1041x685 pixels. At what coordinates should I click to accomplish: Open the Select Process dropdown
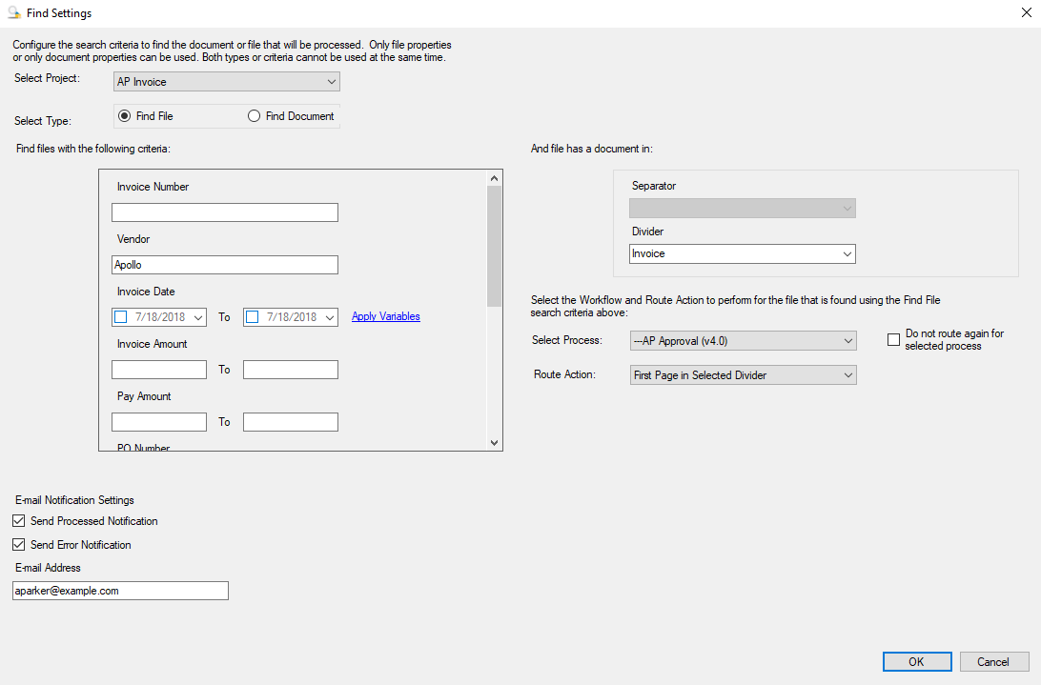(744, 341)
